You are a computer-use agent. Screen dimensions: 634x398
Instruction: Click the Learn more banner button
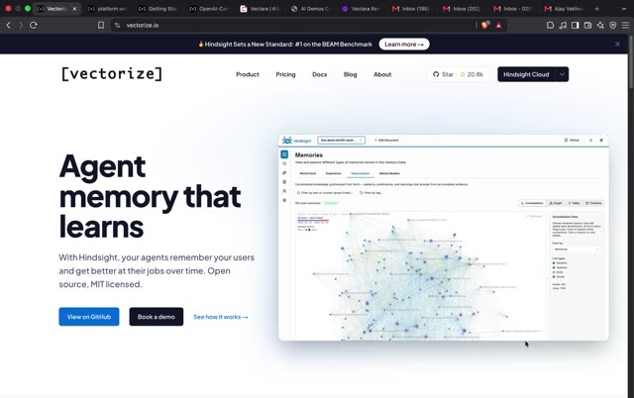click(404, 44)
